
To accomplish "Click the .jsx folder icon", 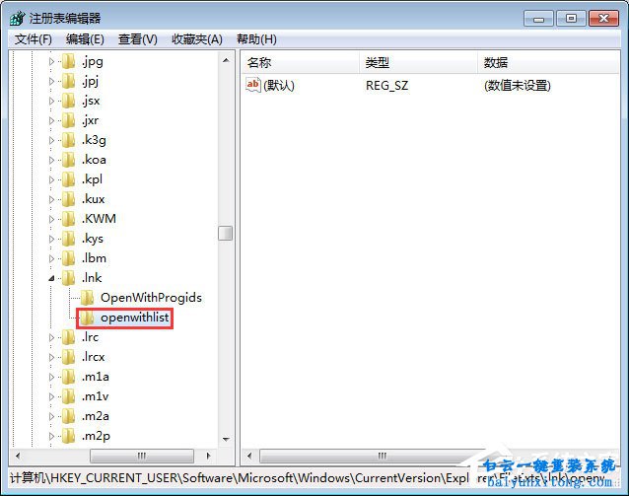I will coord(69,101).
